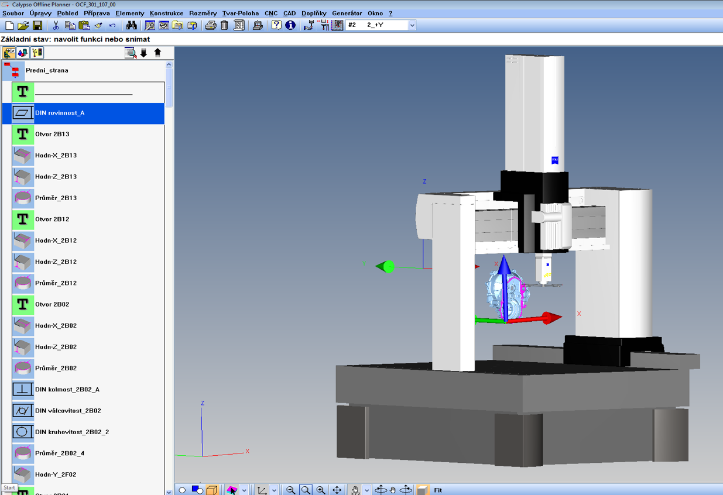The width and height of the screenshot is (723, 495).
Task: Open the colored shapes features tab icon
Action: (x=23, y=53)
